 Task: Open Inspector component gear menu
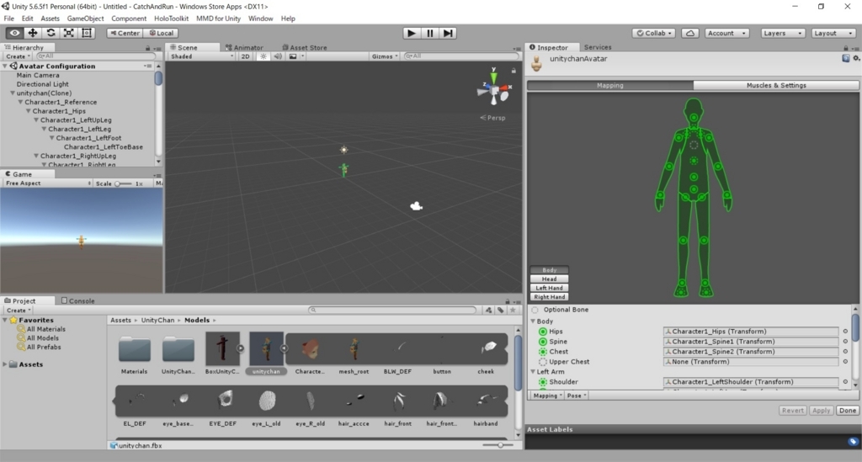(x=855, y=58)
